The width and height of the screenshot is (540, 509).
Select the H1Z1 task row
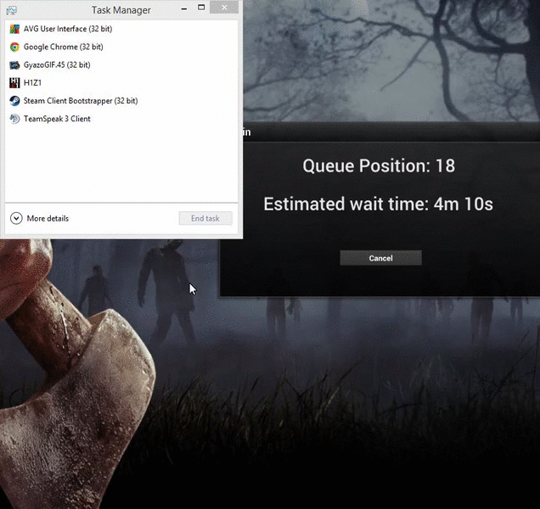[121, 82]
